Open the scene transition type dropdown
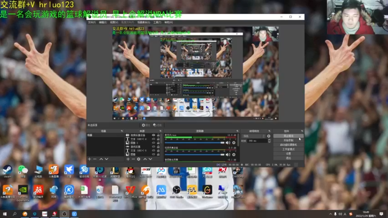388x218 pixels. point(254,136)
